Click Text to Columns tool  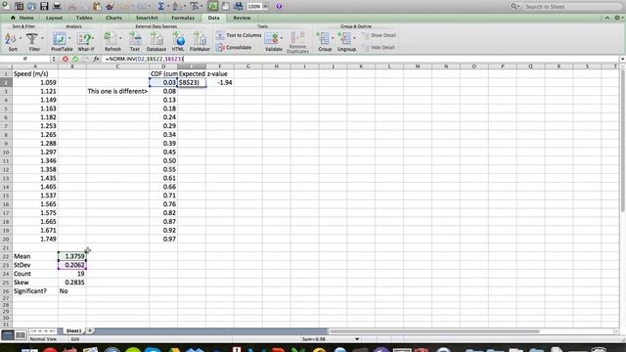[239, 35]
